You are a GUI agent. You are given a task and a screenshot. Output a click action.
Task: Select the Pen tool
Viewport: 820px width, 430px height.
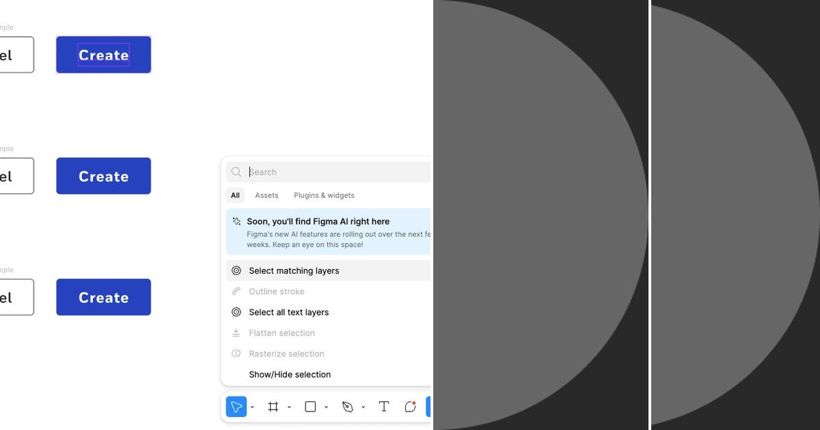(348, 406)
